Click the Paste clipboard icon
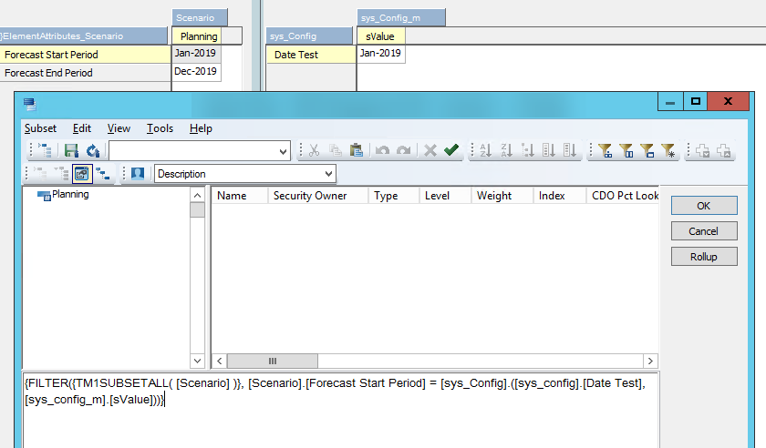This screenshot has width=766, height=448. [x=357, y=150]
